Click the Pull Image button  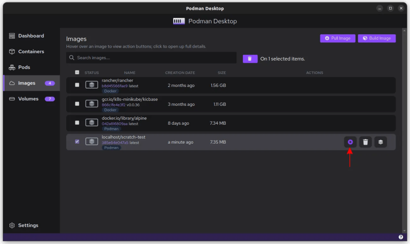click(337, 38)
